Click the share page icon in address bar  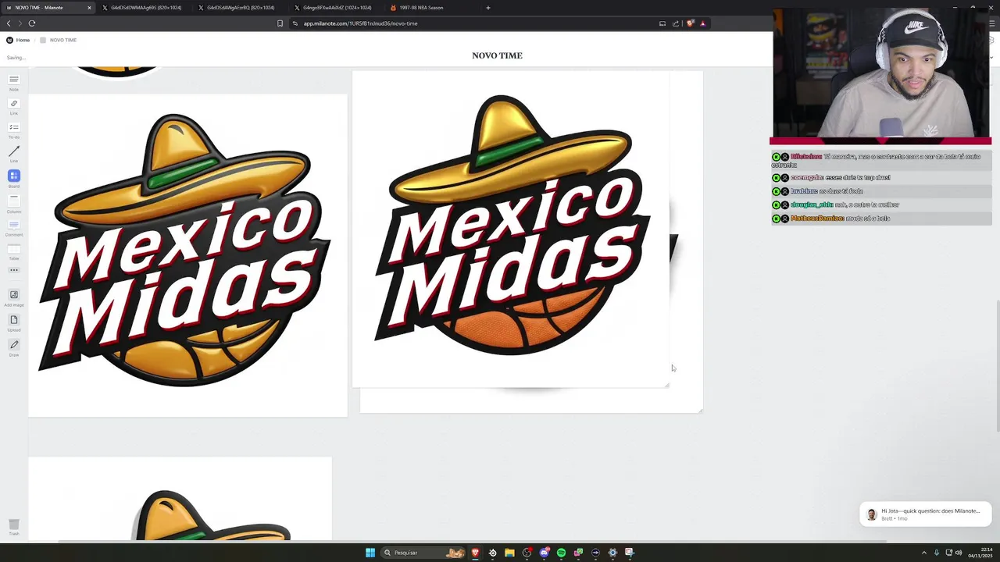(x=676, y=23)
